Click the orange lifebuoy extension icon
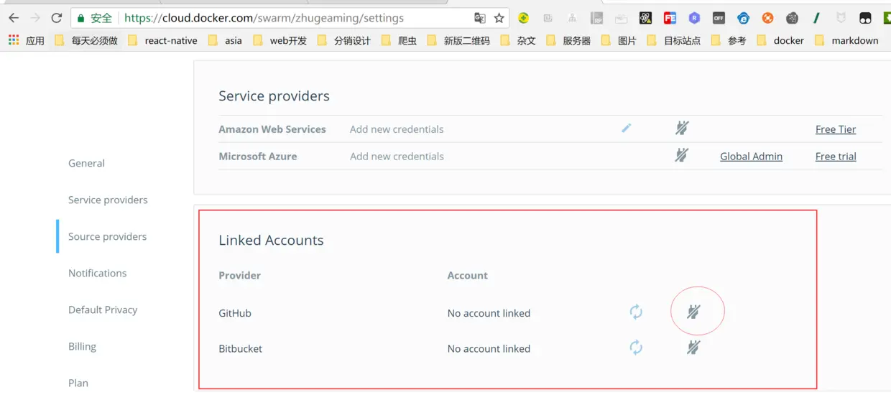Image resolution: width=891 pixels, height=400 pixels. click(767, 18)
